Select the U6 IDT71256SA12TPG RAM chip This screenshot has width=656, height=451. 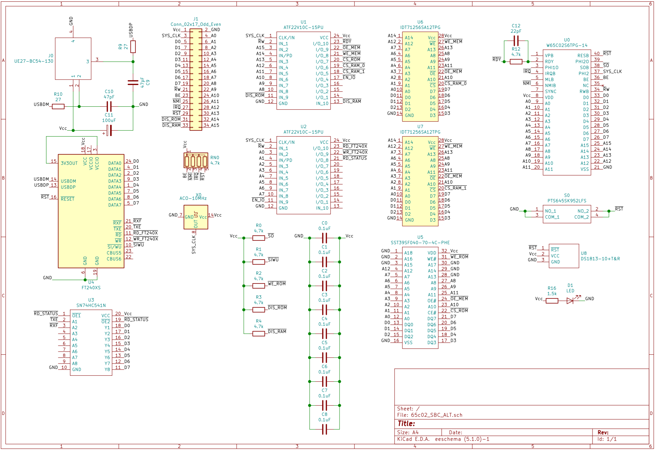420,77
